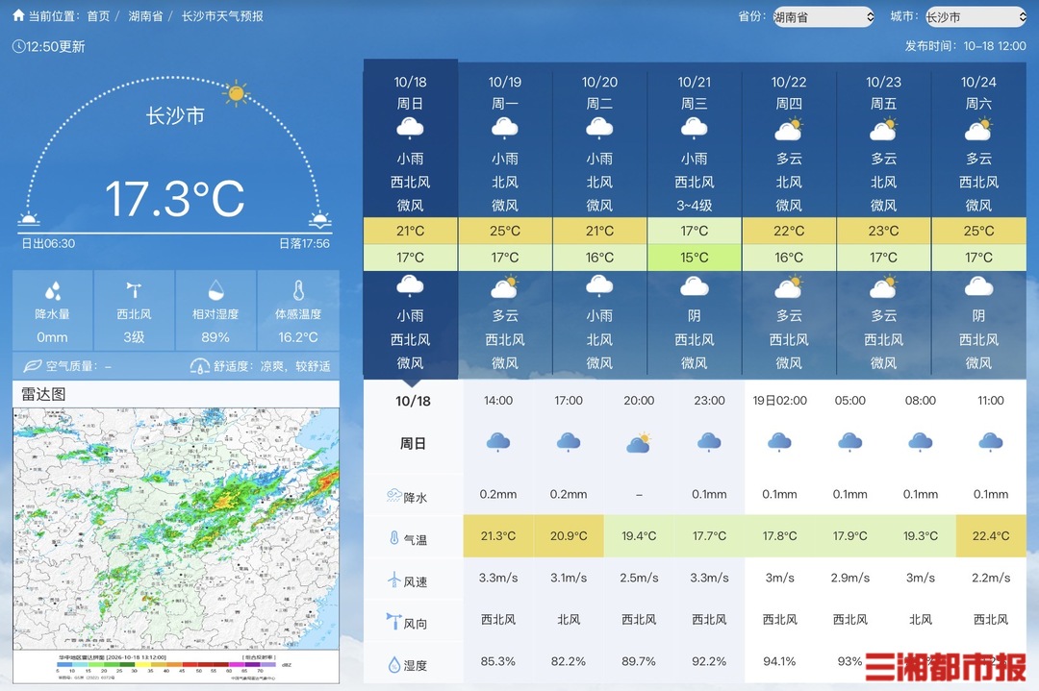Click the 10/21 high temperature 17°C cell

coord(695,231)
